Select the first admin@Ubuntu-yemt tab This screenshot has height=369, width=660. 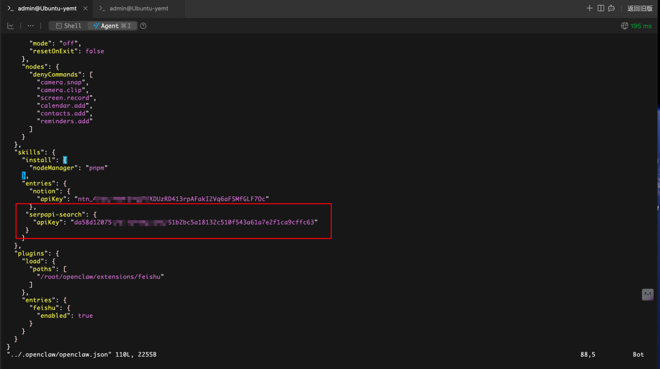point(46,9)
